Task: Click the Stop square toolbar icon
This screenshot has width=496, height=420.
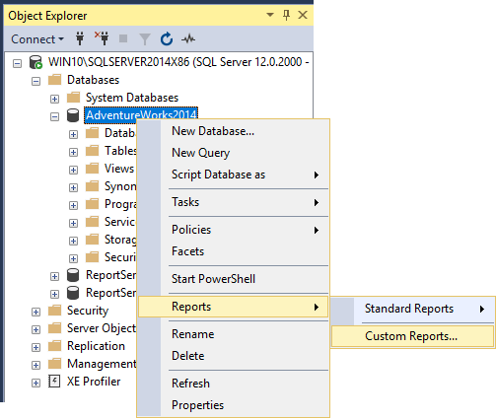Action: tap(123, 38)
